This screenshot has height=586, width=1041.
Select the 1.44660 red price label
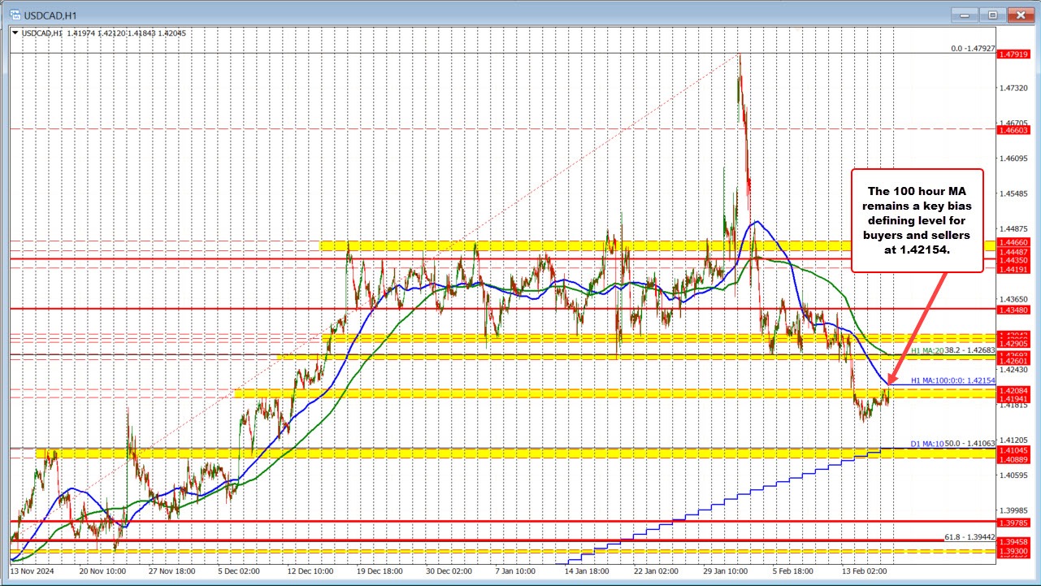pos(1013,242)
